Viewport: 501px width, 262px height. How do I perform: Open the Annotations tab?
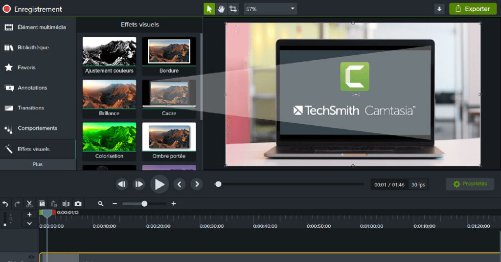pyautogui.click(x=38, y=88)
